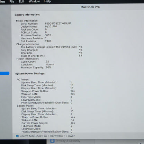Select the cell revision value 2400

tap(48, 41)
